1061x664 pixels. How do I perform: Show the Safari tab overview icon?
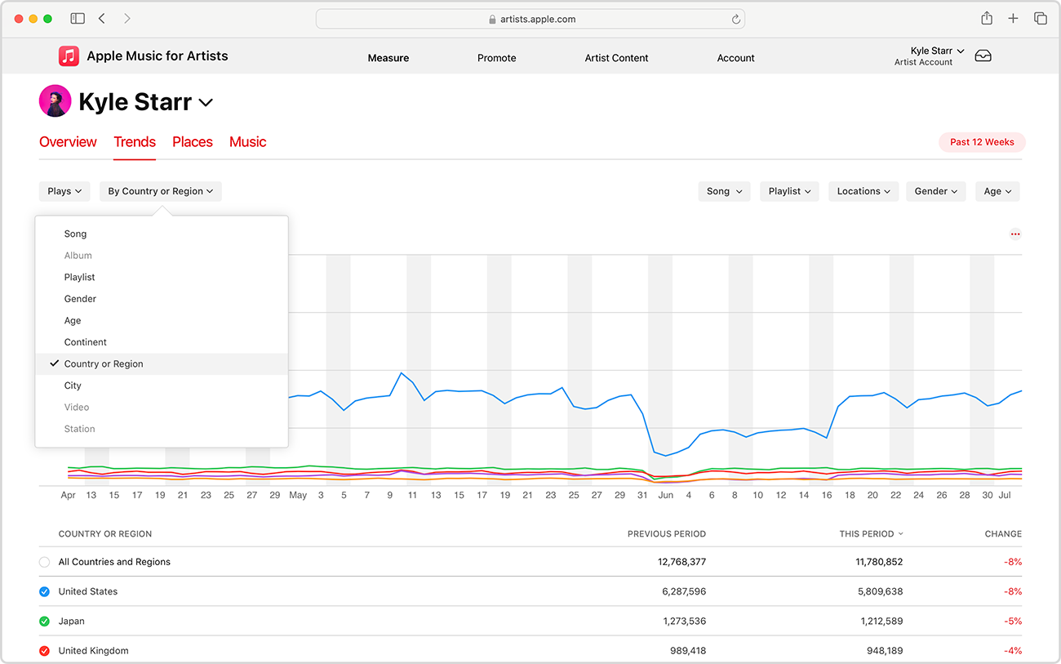click(1040, 19)
